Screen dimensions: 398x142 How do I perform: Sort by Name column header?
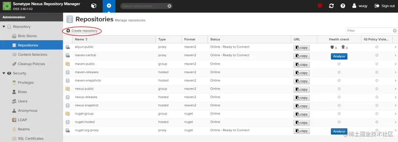[x=114, y=39]
